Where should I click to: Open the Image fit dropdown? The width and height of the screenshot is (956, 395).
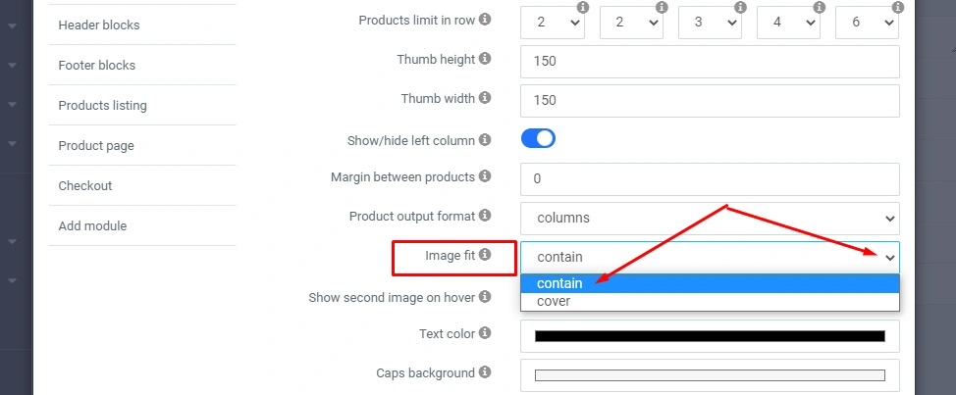click(710, 257)
